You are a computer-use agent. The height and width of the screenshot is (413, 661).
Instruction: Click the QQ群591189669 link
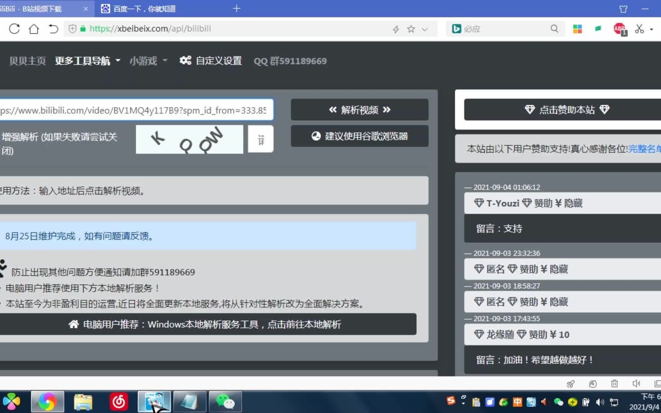pos(290,61)
